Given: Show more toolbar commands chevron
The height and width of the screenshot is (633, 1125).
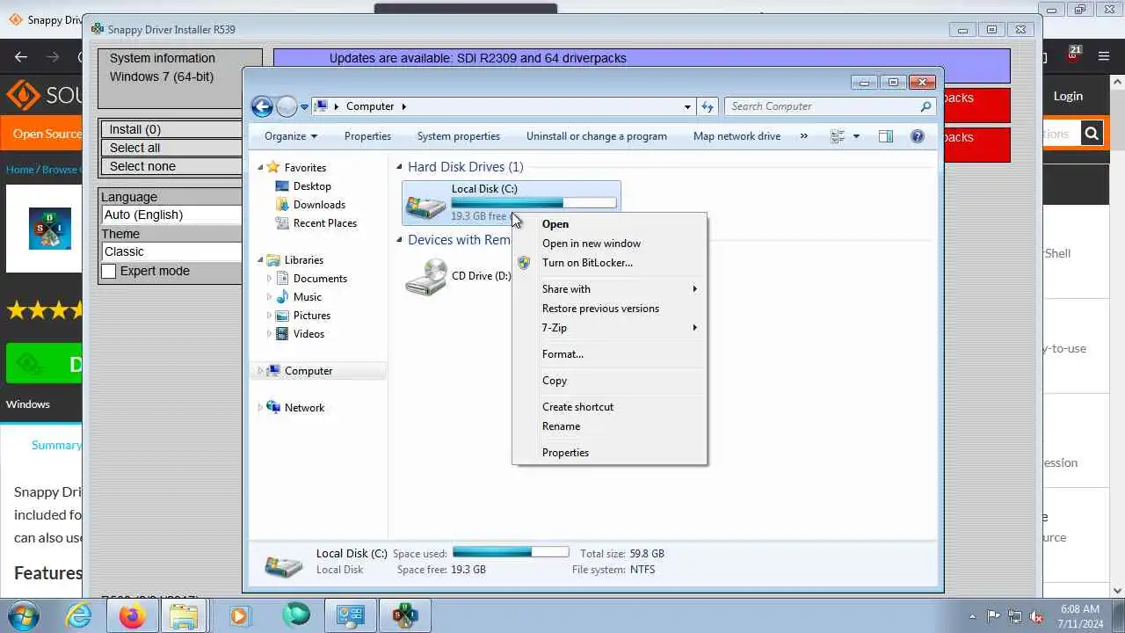Looking at the screenshot, I should tap(803, 136).
